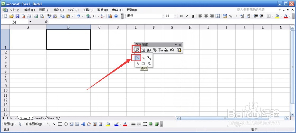Screen dimensions: 296x133
Task: Open the 视图(V) menu
Action: [x=44, y=10]
